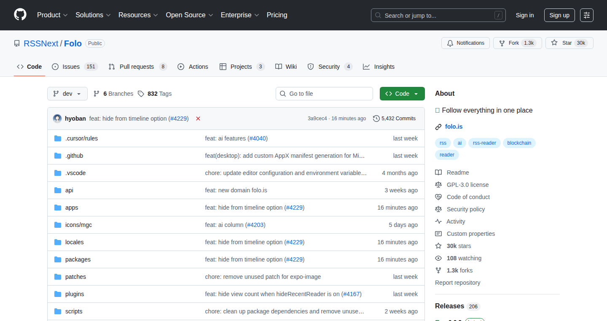Select the Code tab
Image resolution: width=607 pixels, height=321 pixels.
tap(30, 67)
